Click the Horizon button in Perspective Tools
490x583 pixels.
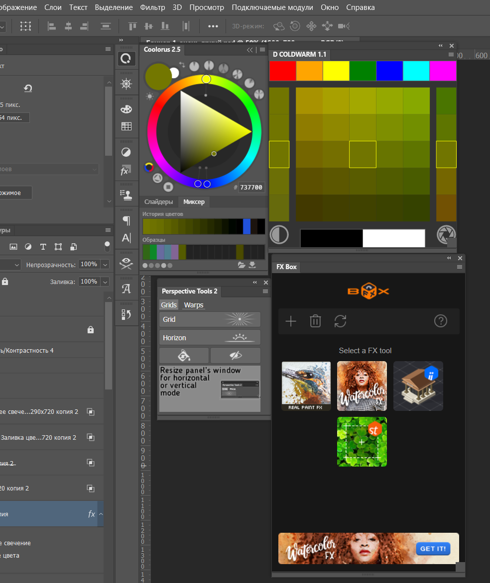pos(210,337)
